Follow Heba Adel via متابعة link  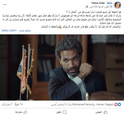[x=110, y=3]
